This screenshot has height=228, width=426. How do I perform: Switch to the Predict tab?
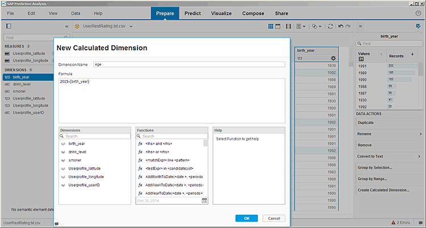tap(193, 13)
